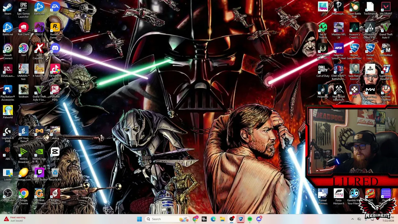Open the OBS Studio desktop shortcut

pos(8,195)
